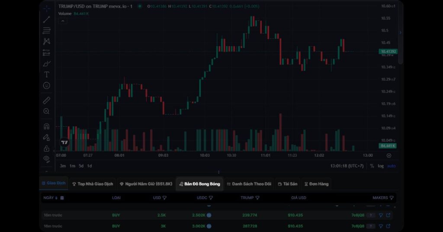The height and width of the screenshot is (232, 443).
Task: Toggle percentage scale
Action: 372,166
